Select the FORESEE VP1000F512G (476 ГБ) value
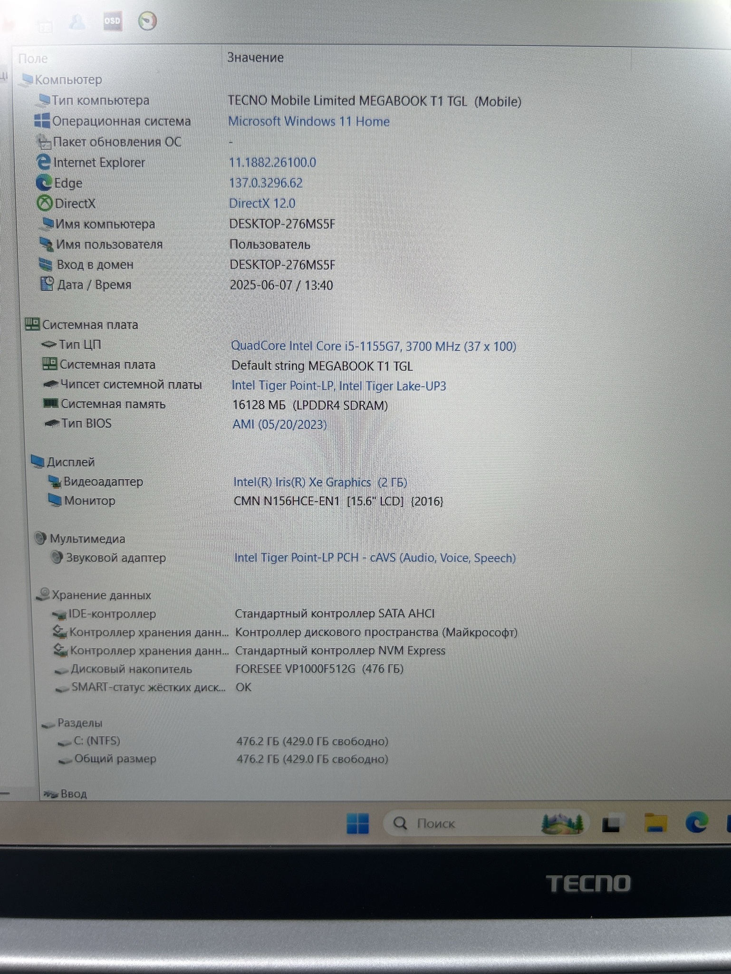The height and width of the screenshot is (974, 731). (319, 669)
